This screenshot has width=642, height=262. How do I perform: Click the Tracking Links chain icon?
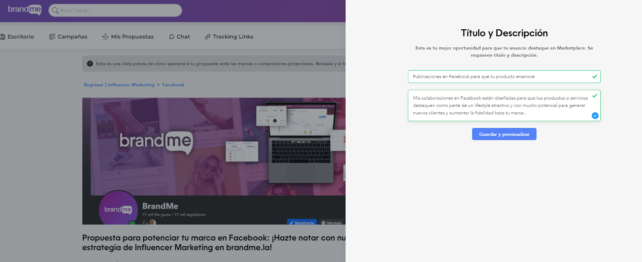tap(207, 37)
